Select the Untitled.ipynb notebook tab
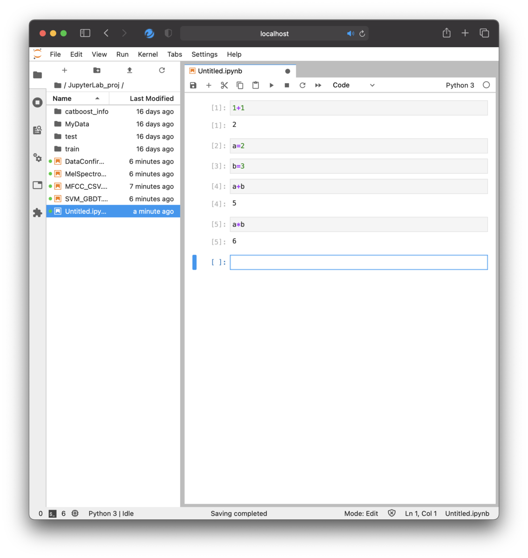The height and width of the screenshot is (558, 528). [x=240, y=71]
